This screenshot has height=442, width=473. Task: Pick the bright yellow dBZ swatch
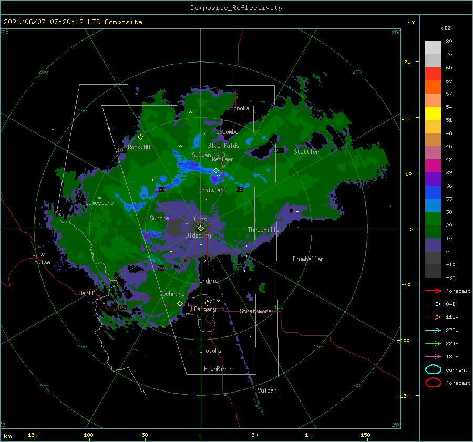click(x=433, y=113)
